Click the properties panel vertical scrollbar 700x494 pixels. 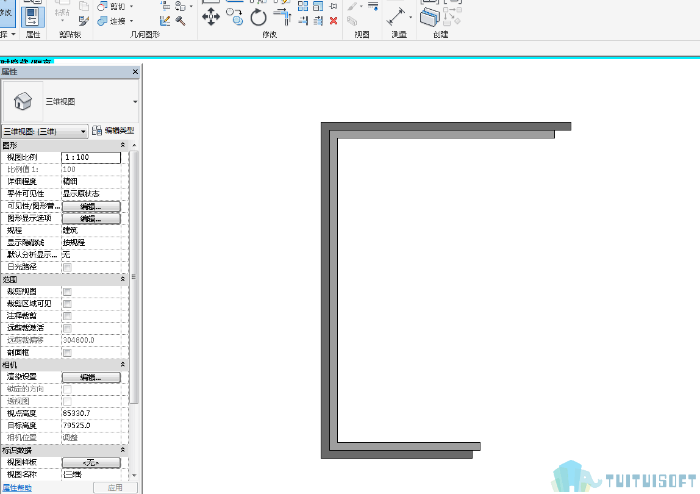click(x=134, y=277)
